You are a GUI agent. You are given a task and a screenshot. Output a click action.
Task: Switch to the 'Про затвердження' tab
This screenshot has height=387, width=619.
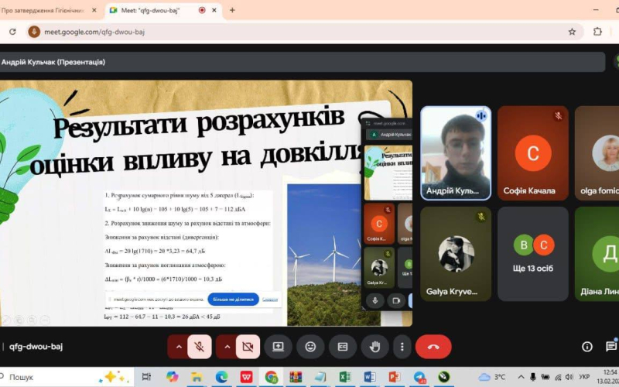(x=43, y=11)
